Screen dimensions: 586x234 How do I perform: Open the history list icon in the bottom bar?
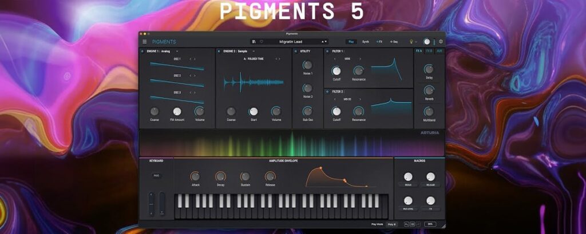click(412, 224)
